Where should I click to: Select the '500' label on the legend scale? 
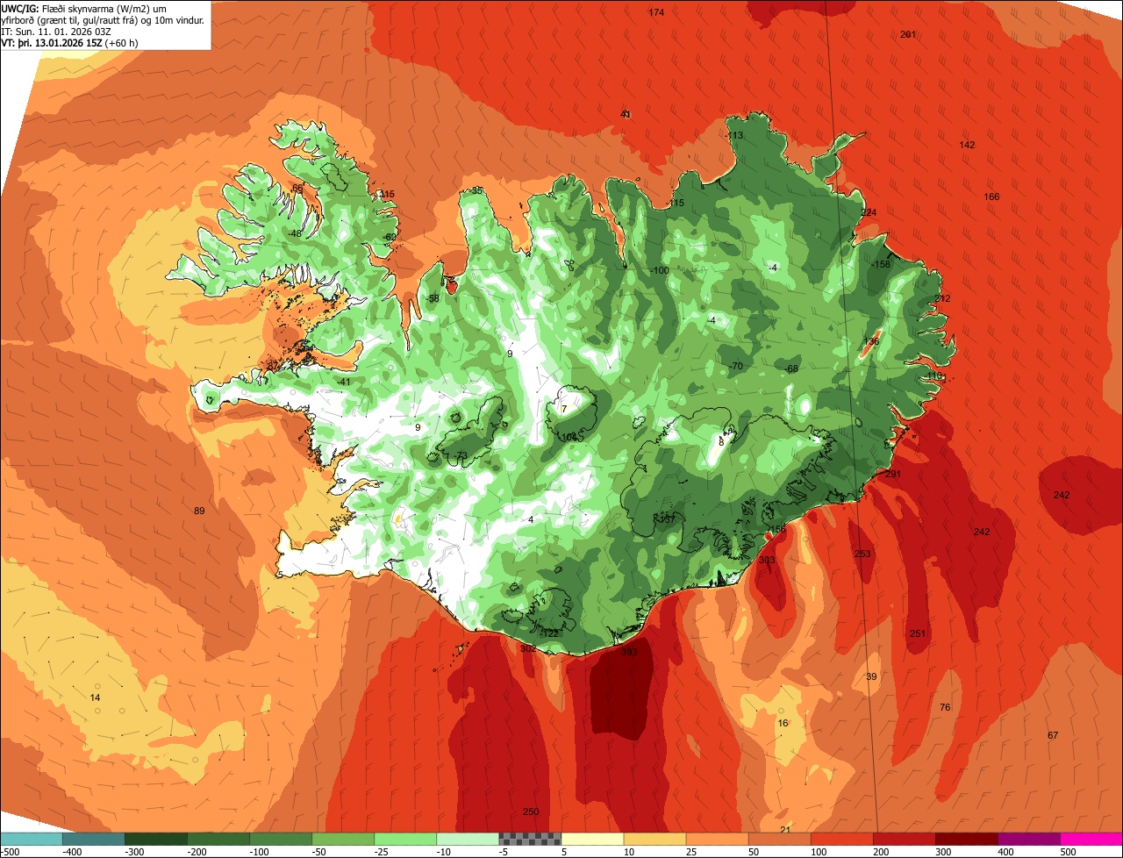coord(1068,851)
